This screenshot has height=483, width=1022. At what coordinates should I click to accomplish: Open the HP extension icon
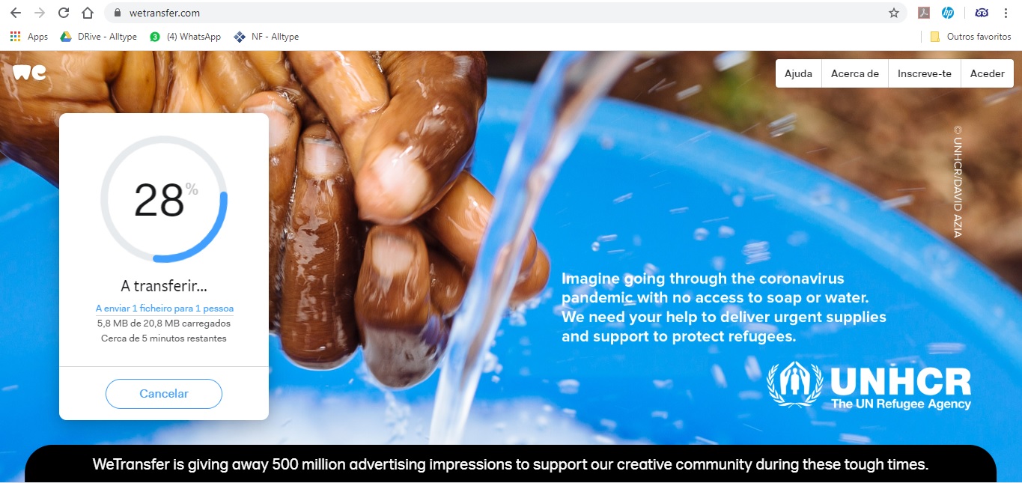pyautogui.click(x=948, y=13)
